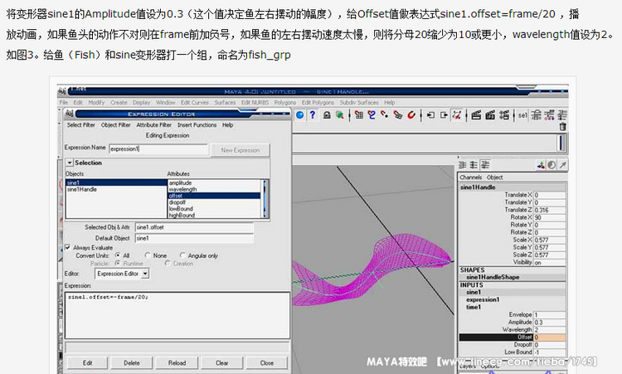Click the trash can icon below status line
This screenshot has width=622, height=374.
pos(562,127)
